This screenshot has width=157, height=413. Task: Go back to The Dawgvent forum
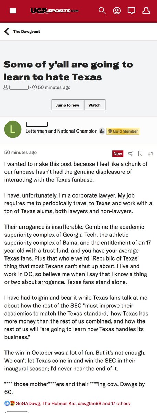pos(26,32)
